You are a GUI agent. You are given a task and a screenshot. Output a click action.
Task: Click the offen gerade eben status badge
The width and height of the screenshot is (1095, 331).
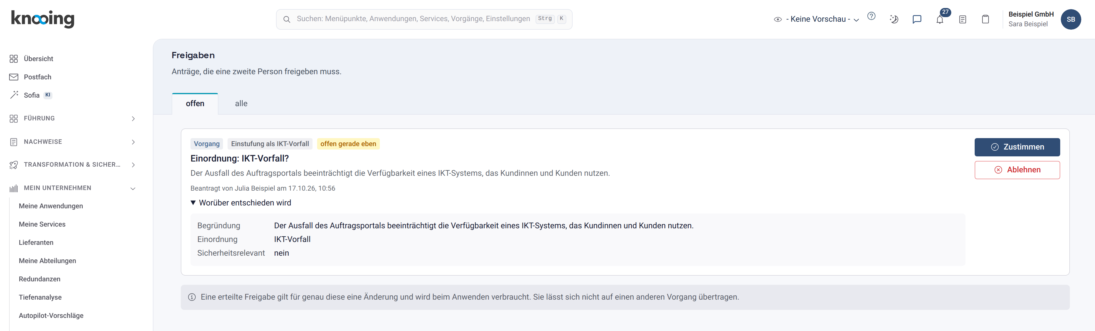point(348,144)
